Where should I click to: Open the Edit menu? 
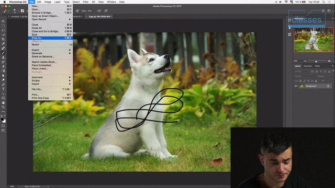pyautogui.click(x=39, y=2)
